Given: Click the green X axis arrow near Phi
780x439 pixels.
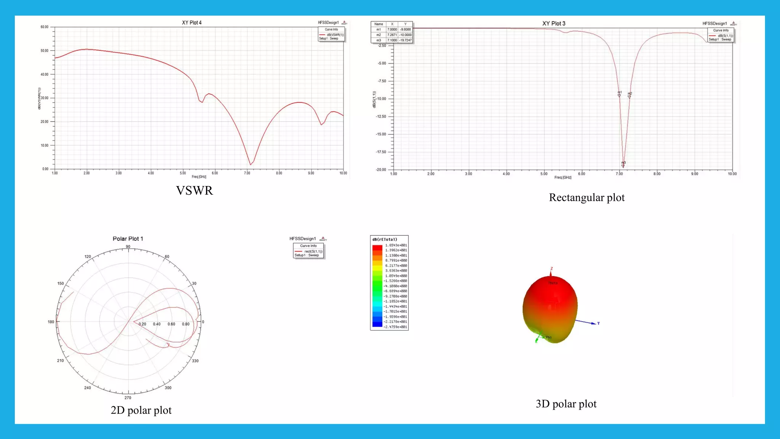Looking at the screenshot, I should point(537,339).
